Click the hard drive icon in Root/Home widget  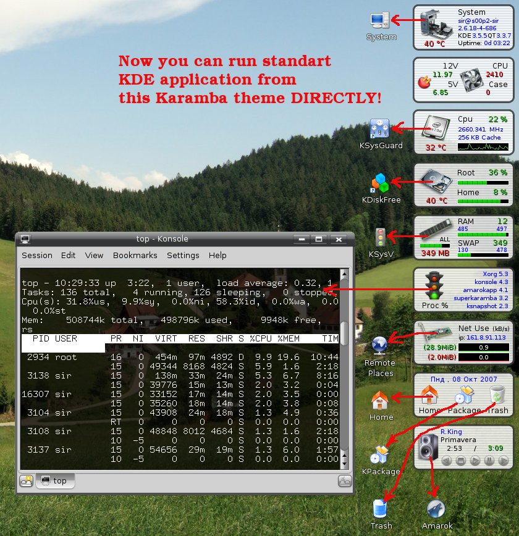point(436,180)
